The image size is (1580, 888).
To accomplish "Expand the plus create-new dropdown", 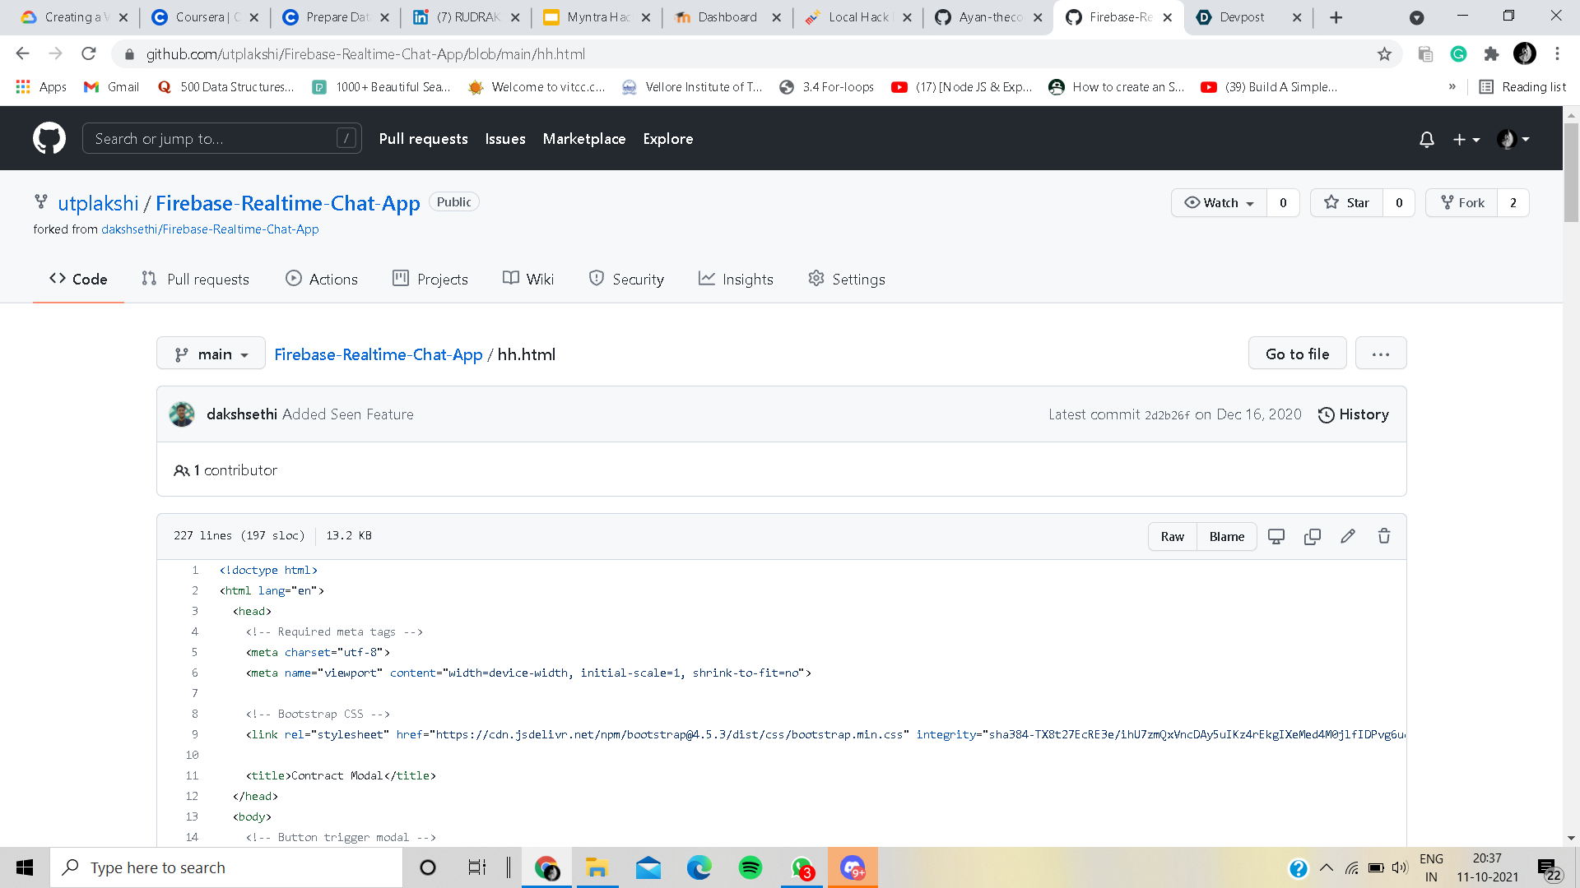I will (x=1466, y=139).
